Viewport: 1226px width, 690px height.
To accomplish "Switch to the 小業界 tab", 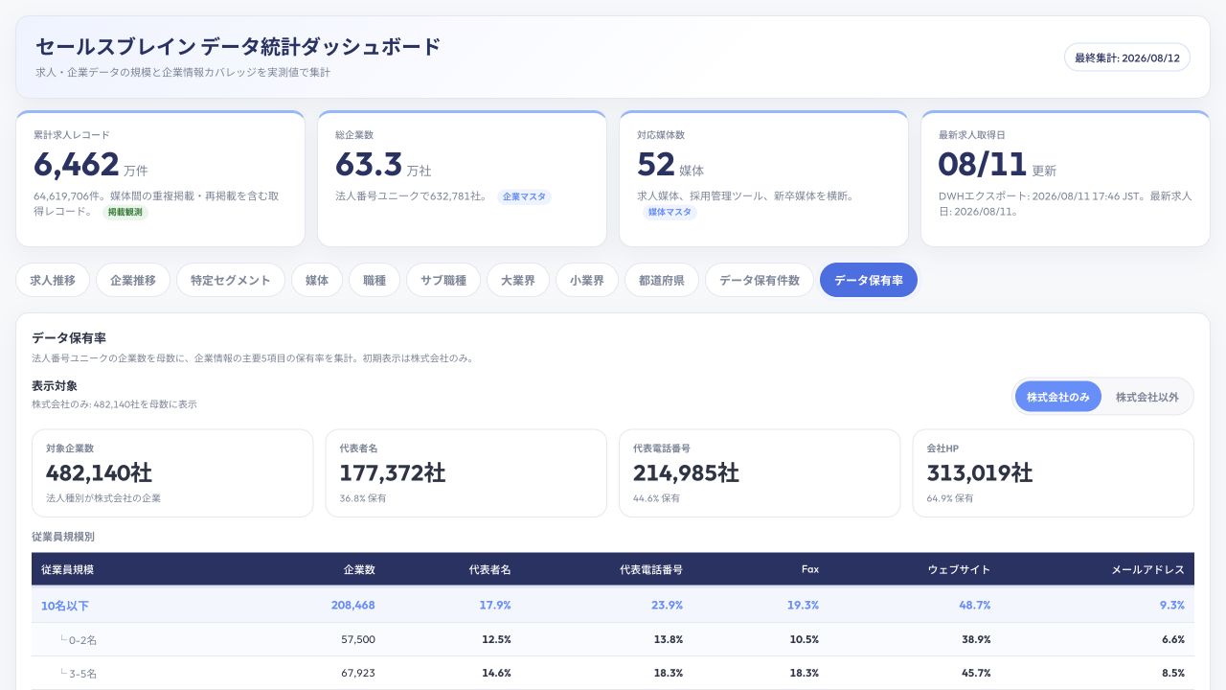I will coord(587,281).
